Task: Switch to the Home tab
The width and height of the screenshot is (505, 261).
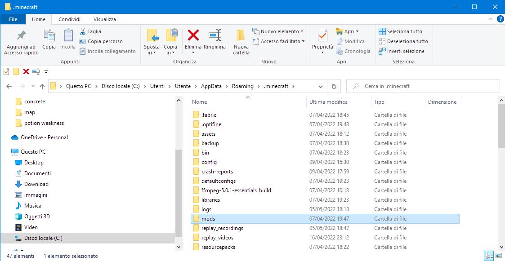Action: [39, 19]
